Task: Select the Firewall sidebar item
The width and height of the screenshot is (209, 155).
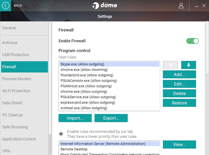Action: pos(25,67)
